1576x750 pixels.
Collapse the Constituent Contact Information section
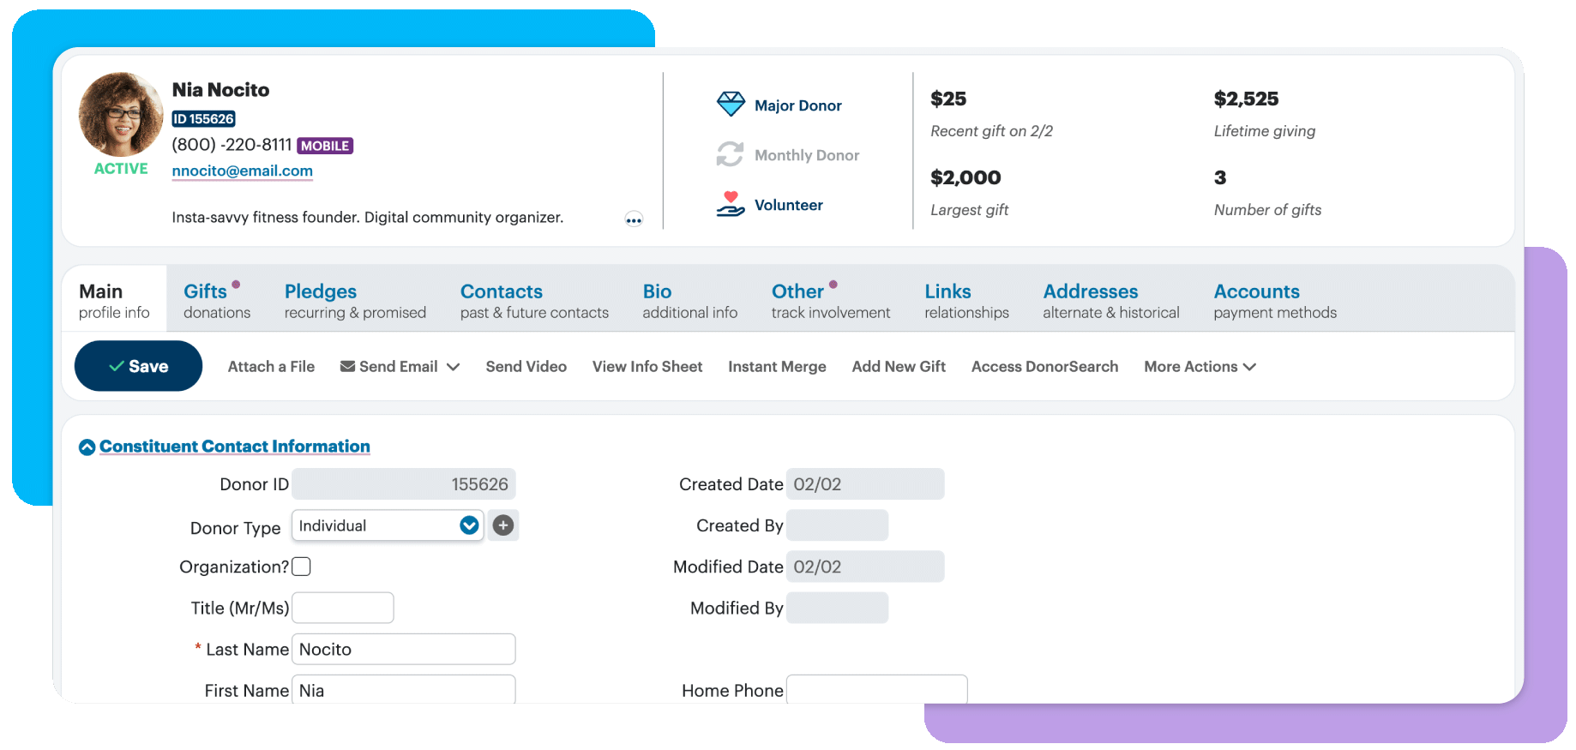tap(87, 447)
